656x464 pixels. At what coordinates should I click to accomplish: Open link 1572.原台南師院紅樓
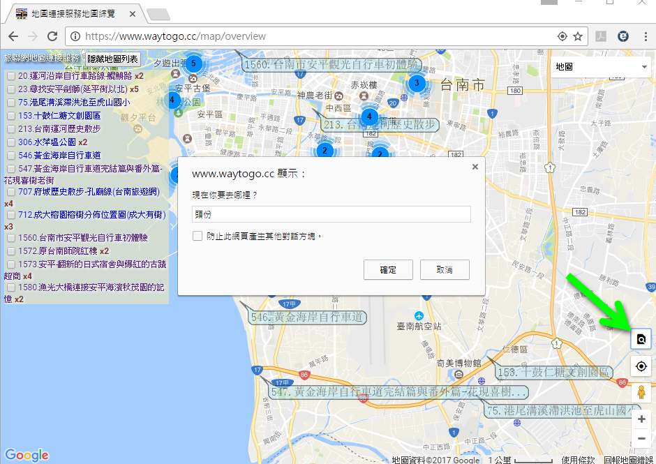pos(58,251)
